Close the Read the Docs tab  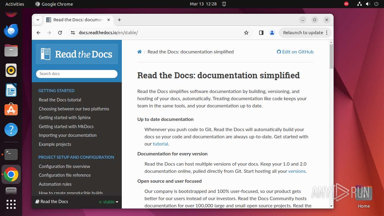pos(109,20)
